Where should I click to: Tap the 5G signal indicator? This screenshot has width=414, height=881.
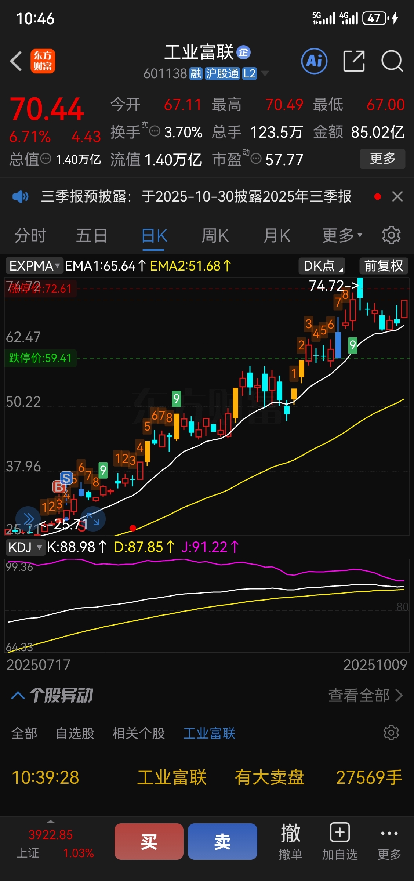(324, 18)
